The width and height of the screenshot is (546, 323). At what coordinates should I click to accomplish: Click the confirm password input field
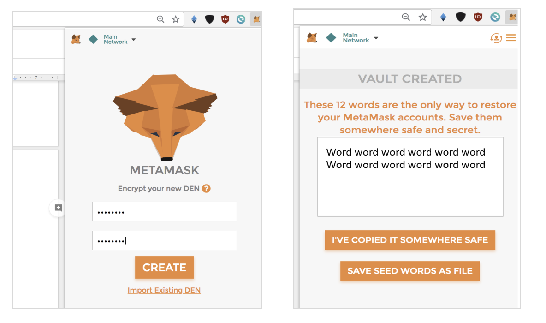coord(164,240)
